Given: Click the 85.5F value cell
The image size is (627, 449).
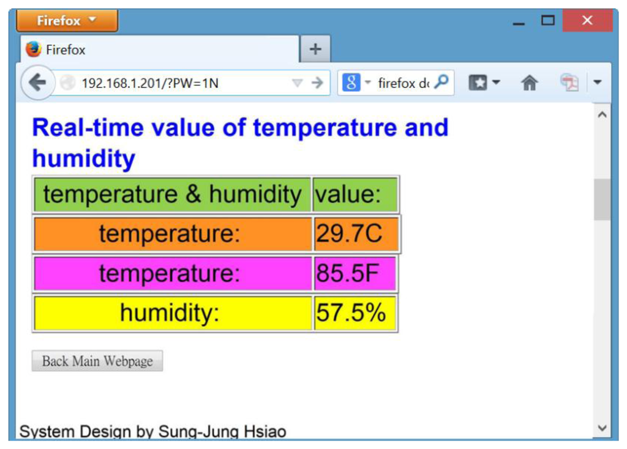Looking at the screenshot, I should pos(355,273).
